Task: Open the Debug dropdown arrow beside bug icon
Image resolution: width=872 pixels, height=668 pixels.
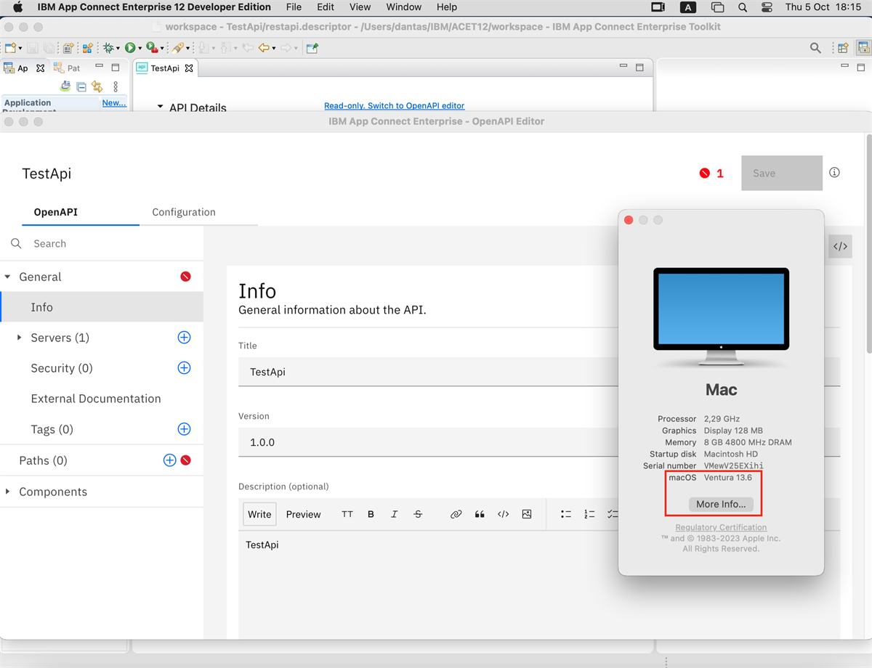Action: [118, 49]
